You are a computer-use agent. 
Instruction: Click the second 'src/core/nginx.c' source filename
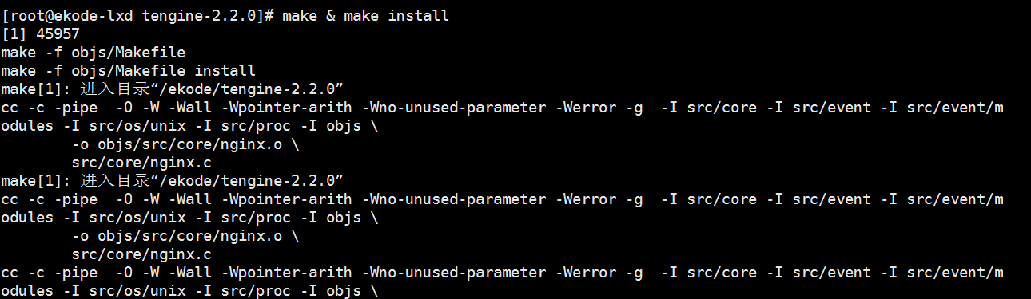141,254
